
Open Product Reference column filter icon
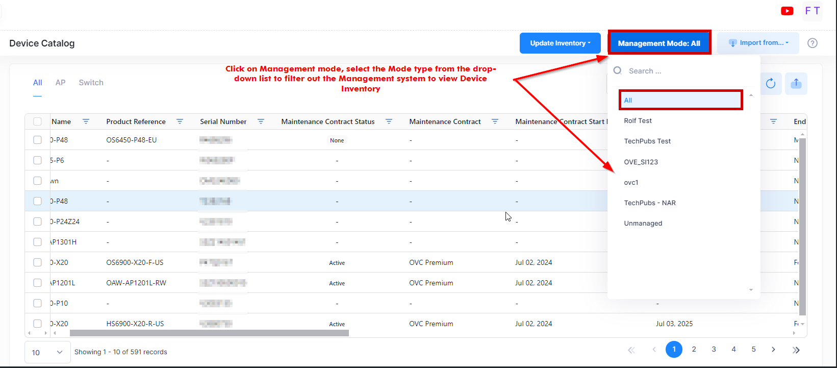(x=180, y=121)
